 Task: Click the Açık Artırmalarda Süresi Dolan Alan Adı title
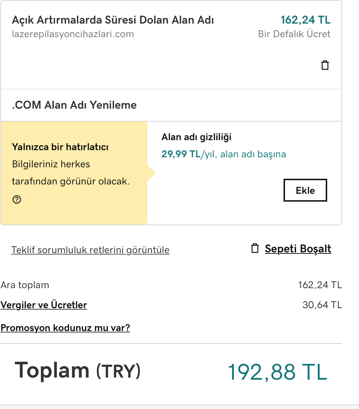coord(113,20)
